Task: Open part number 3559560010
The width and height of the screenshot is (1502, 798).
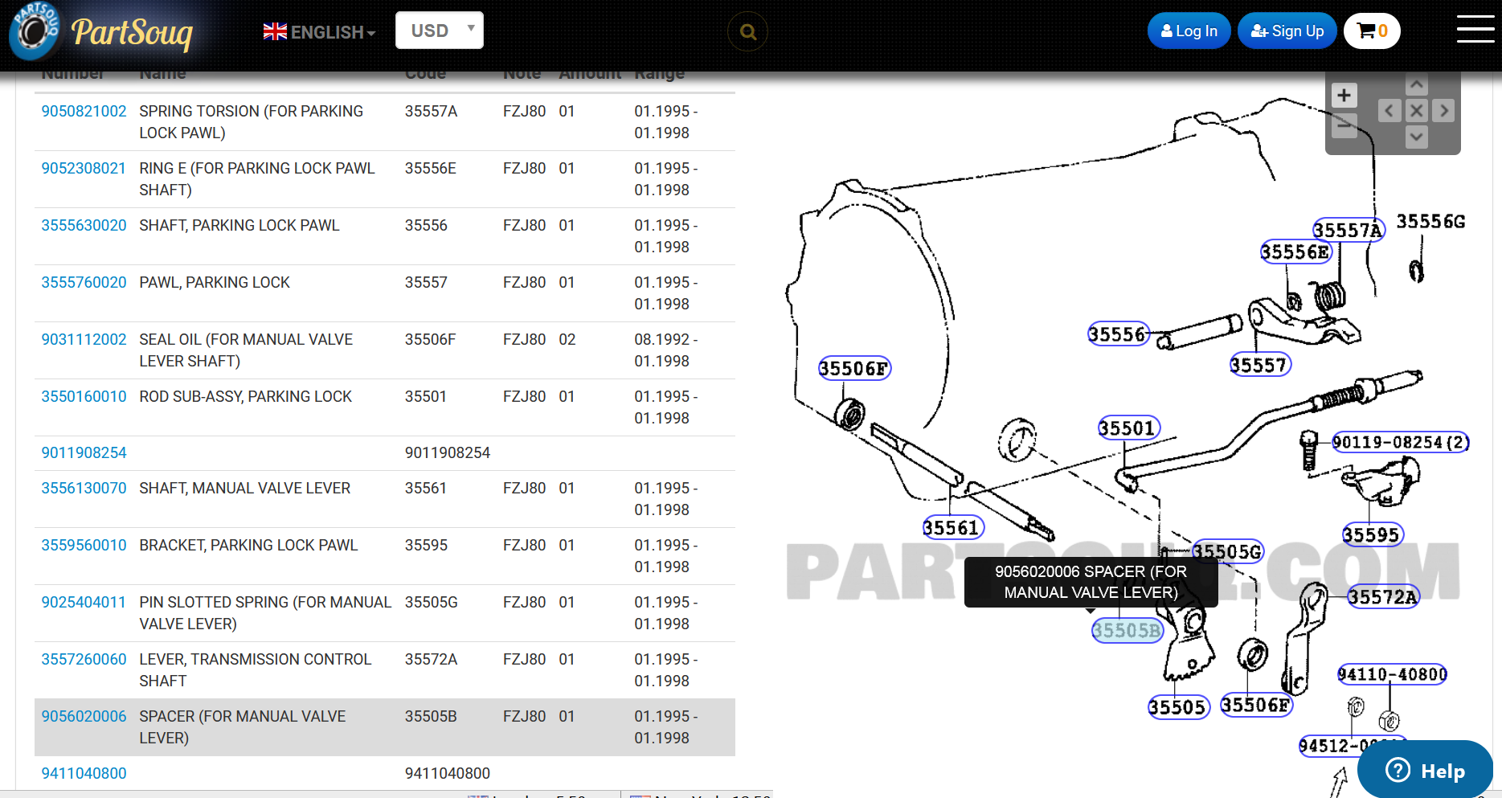Action: (x=84, y=545)
